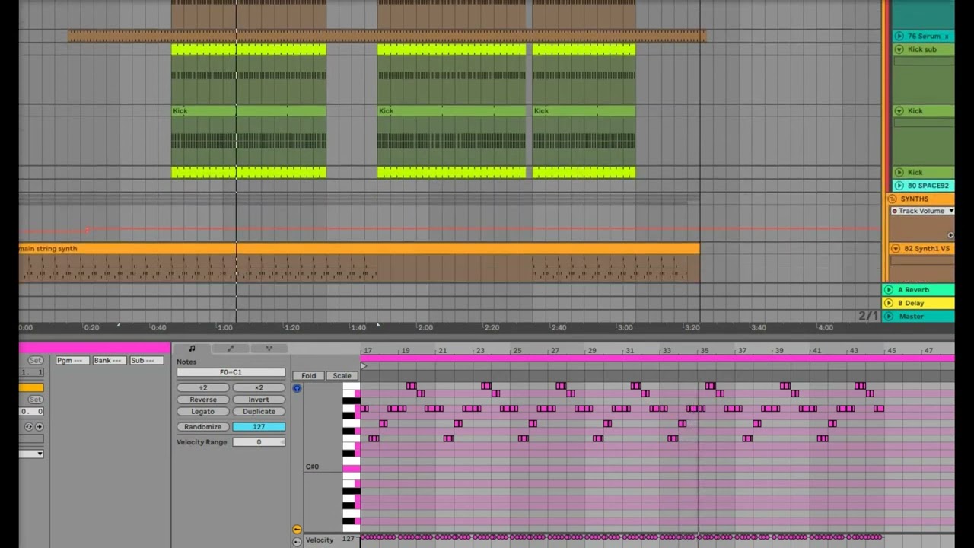This screenshot has height=548, width=974.
Task: Unfold the Master track
Action: tap(888, 317)
